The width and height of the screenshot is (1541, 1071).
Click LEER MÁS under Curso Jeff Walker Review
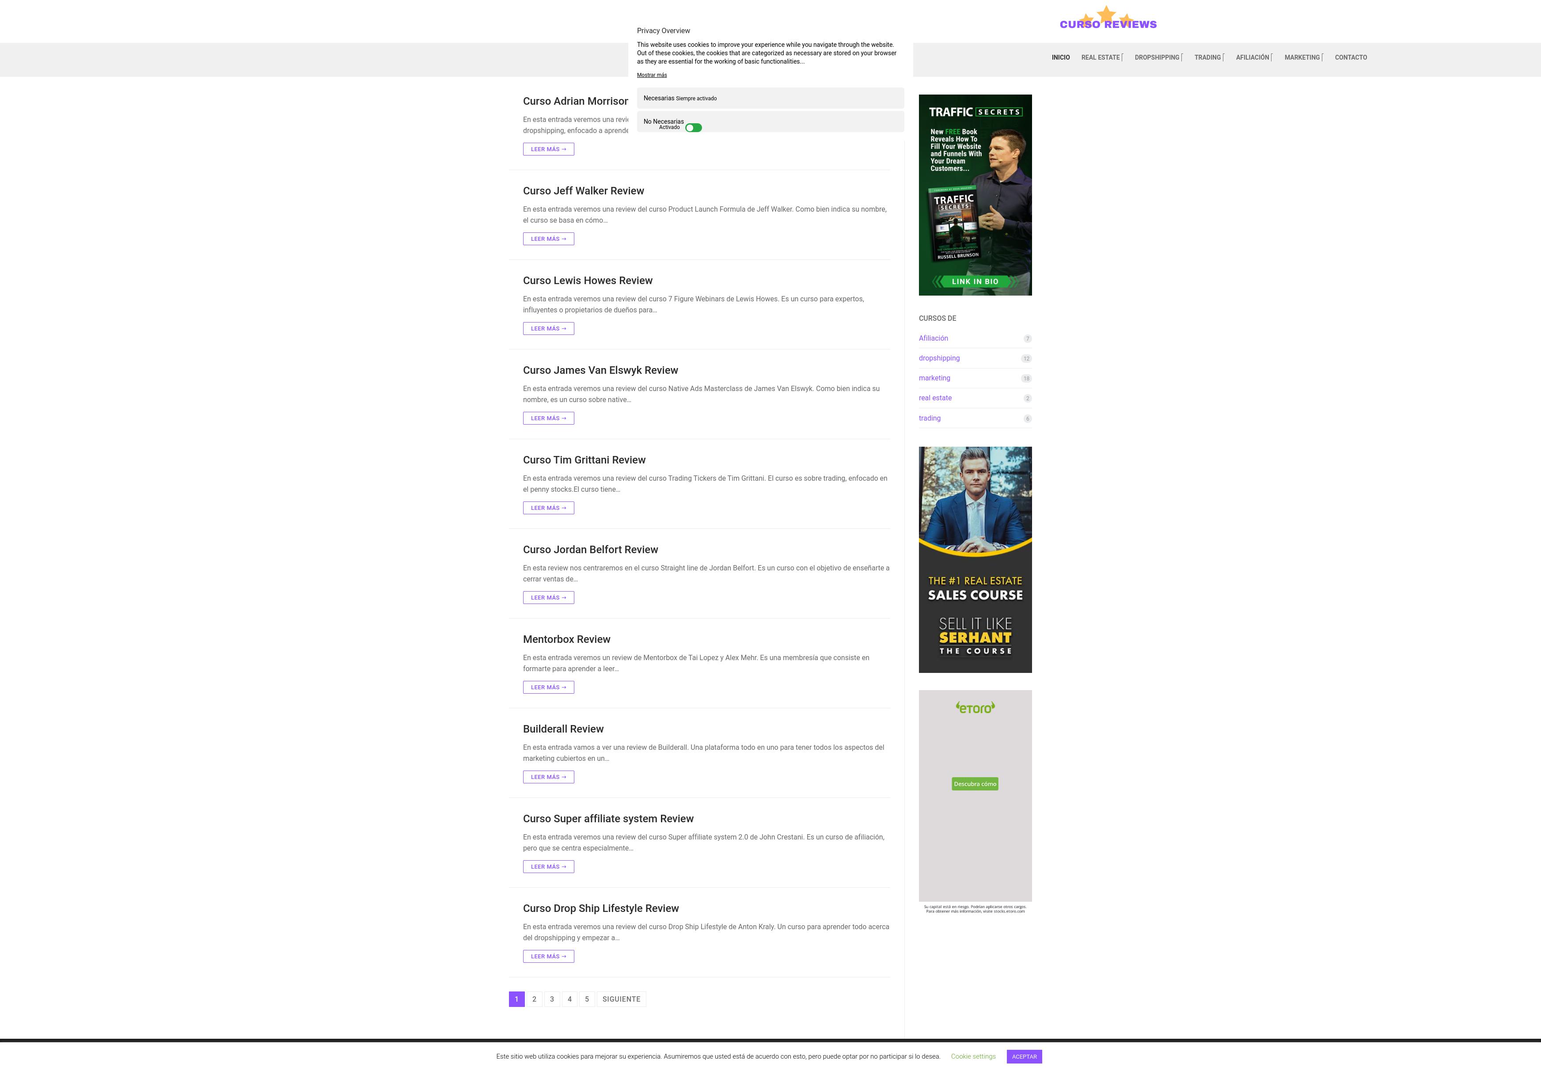pos(548,239)
